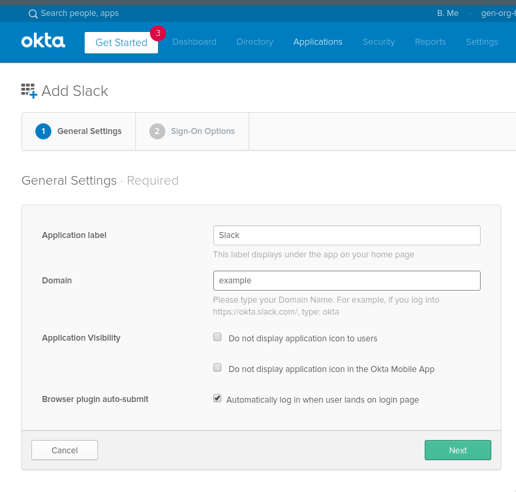The image size is (516, 492).
Task: Focus the Domain input field
Action: tap(347, 281)
